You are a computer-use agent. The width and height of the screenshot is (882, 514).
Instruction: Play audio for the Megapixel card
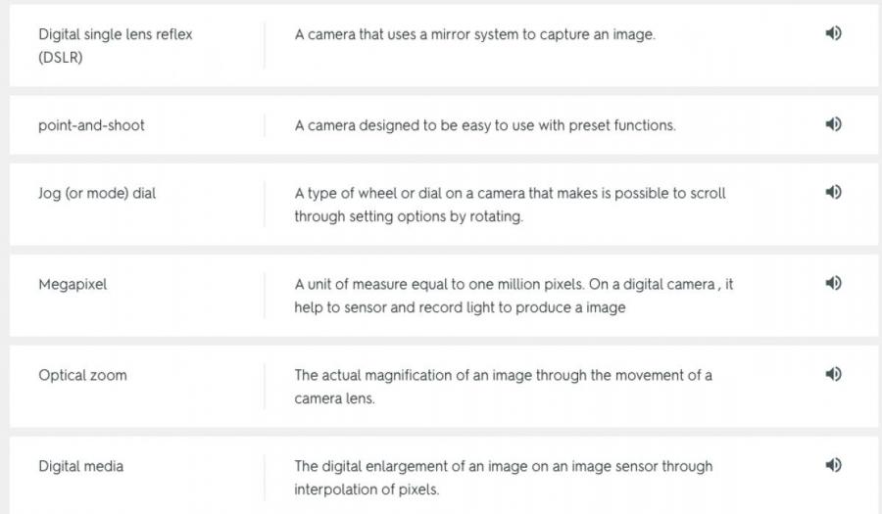coord(833,283)
